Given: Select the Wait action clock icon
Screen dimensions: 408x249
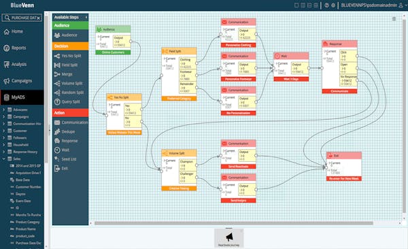Looking at the screenshot, I should click(57, 150).
